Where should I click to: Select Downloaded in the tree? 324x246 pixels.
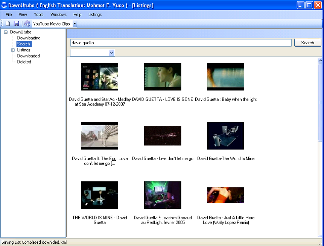click(x=28, y=56)
